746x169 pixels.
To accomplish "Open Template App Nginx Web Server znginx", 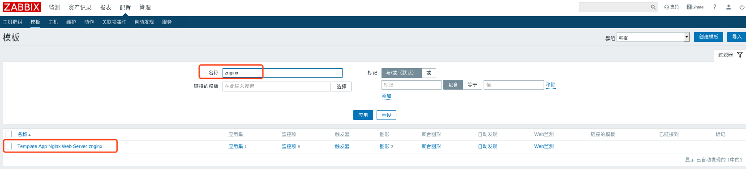I will click(x=60, y=146).
